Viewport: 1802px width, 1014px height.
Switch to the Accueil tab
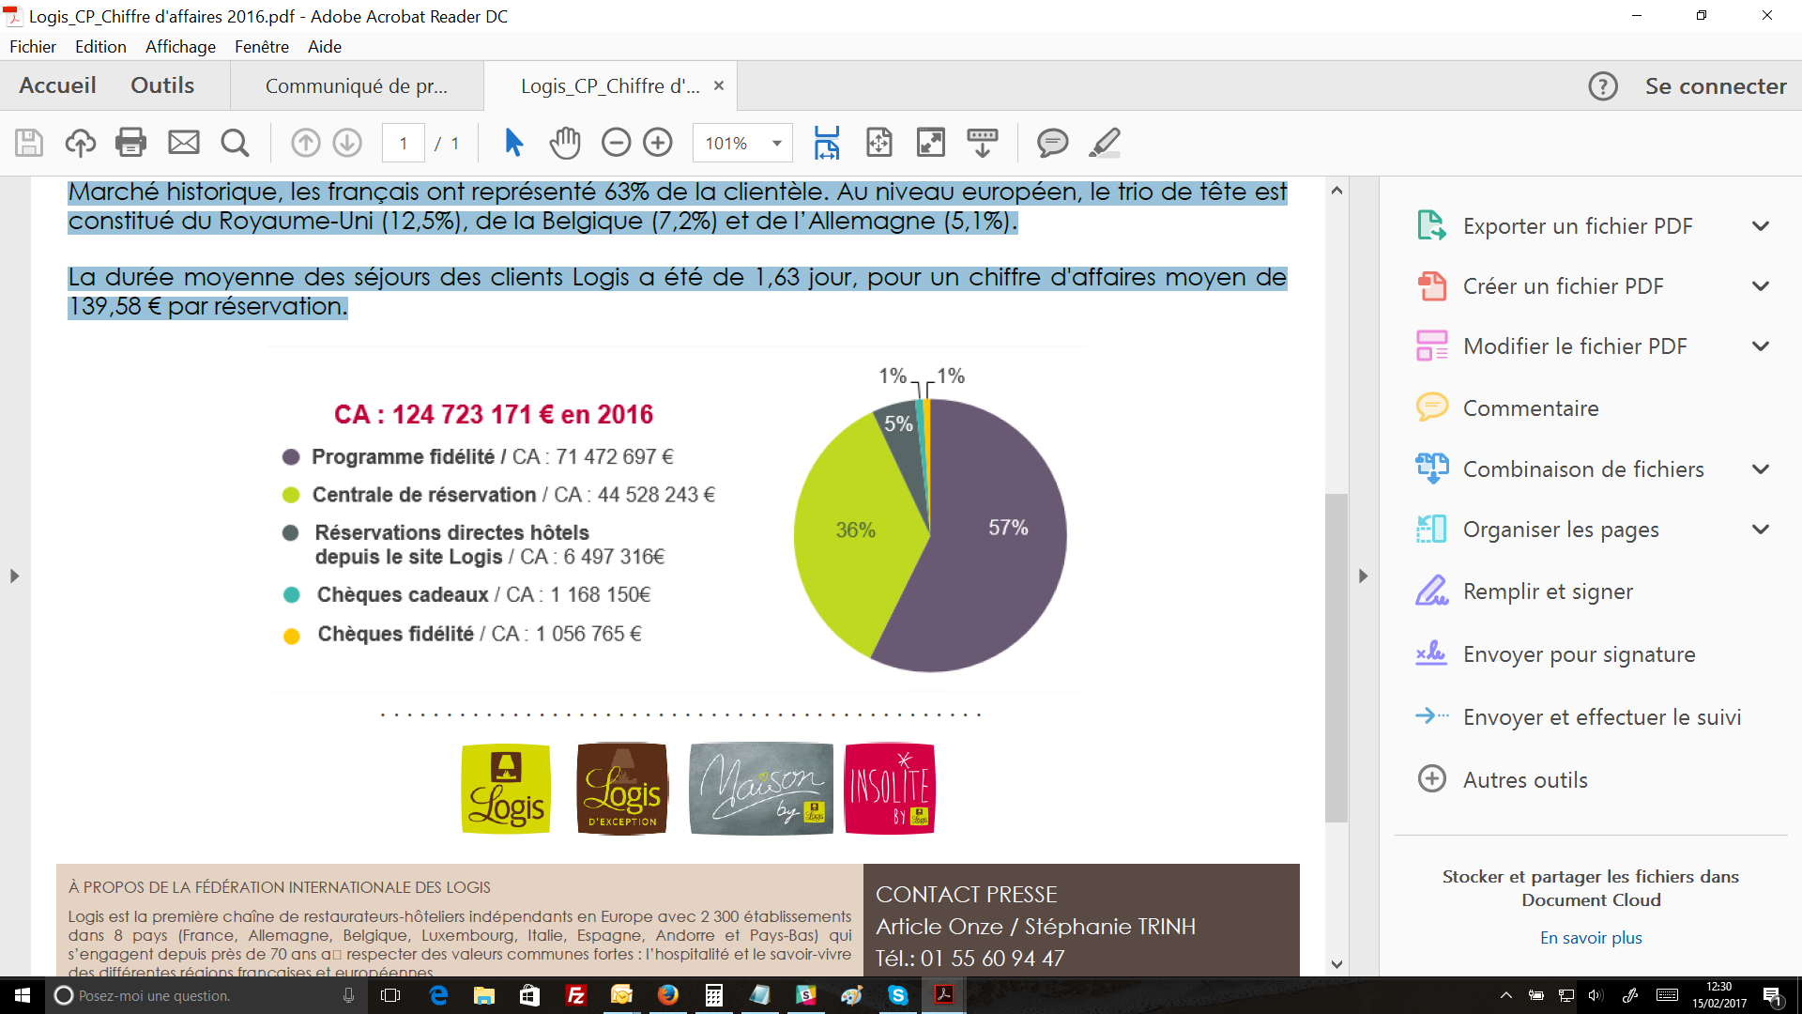[57, 85]
